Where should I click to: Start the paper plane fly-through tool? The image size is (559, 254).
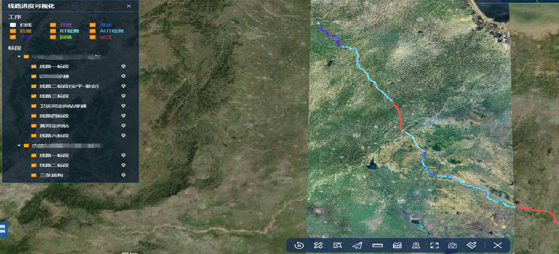coord(357,246)
